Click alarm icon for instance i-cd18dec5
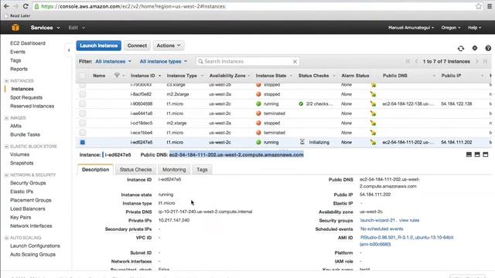Screen dimensions: 495x278 click(x=373, y=123)
